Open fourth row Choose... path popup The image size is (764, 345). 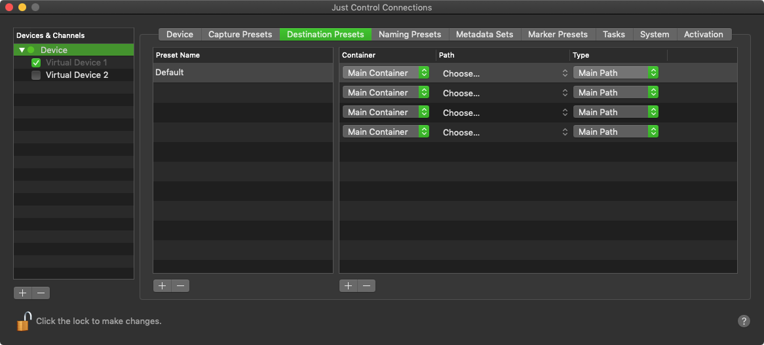(x=505, y=132)
